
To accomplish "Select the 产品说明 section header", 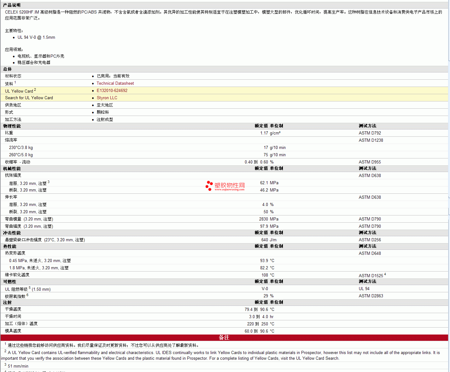I will pyautogui.click(x=12, y=5).
